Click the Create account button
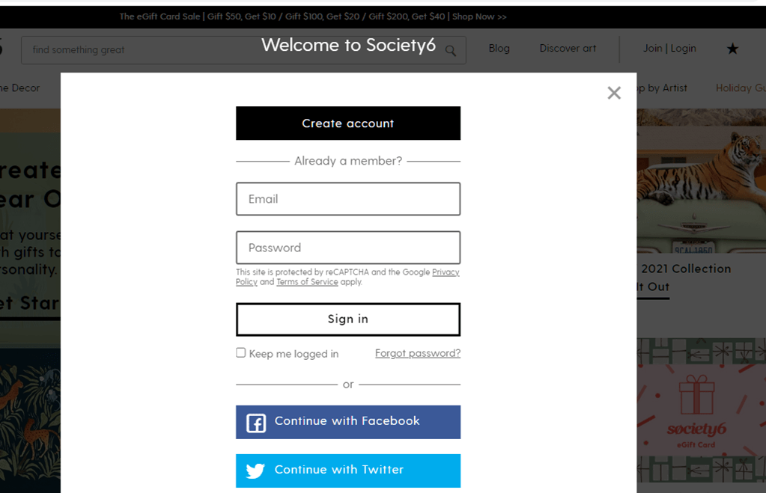 pos(348,123)
